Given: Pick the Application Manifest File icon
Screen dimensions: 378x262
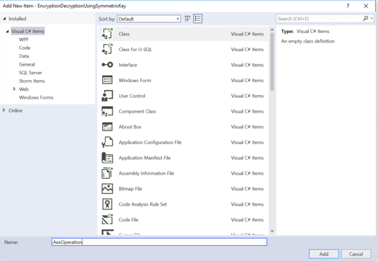Looking at the screenshot, I should pyautogui.click(x=107, y=158).
